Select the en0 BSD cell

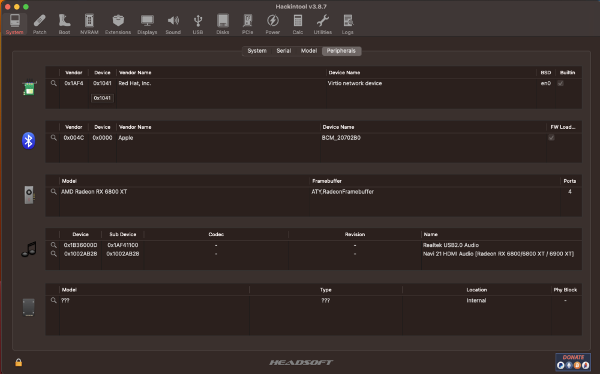545,83
